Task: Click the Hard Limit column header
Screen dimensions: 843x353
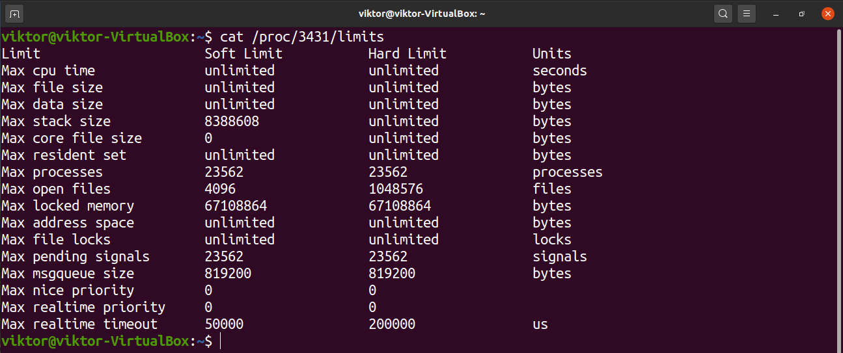Action: pos(408,53)
